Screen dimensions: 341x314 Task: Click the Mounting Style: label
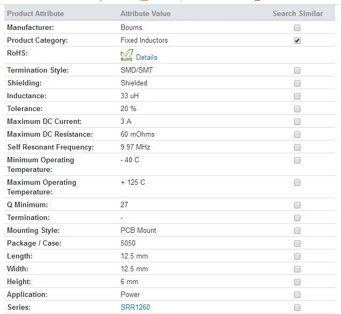[33, 231]
